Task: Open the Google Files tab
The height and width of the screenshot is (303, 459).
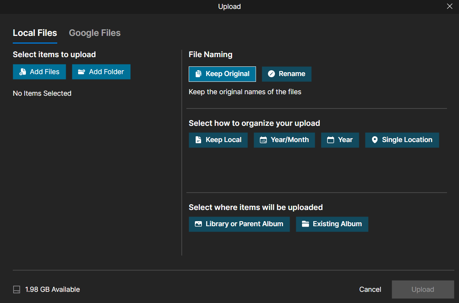Action: click(x=95, y=33)
